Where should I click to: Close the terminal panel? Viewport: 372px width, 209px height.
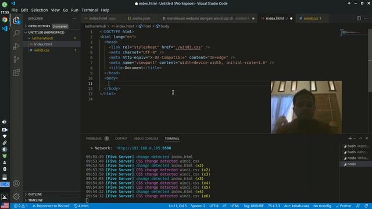367,138
